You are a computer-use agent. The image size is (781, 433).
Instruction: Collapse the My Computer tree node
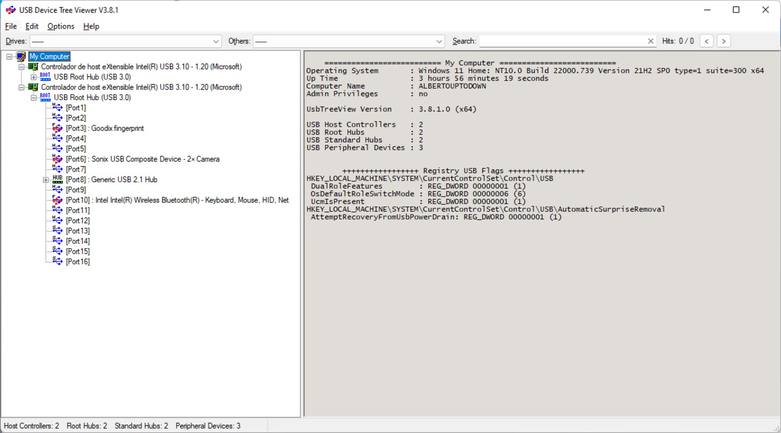[x=9, y=57]
